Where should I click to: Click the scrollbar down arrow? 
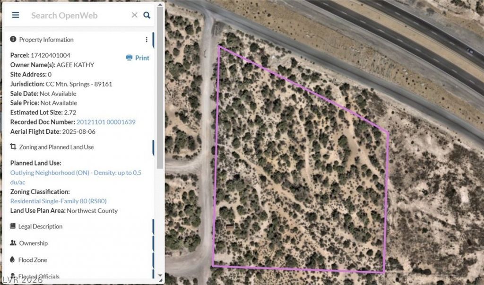[x=160, y=275]
